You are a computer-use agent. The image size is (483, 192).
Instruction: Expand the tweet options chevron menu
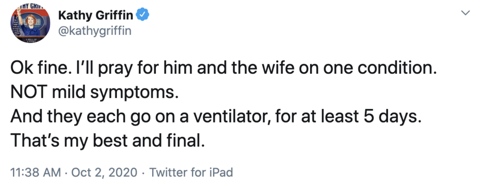[465, 12]
